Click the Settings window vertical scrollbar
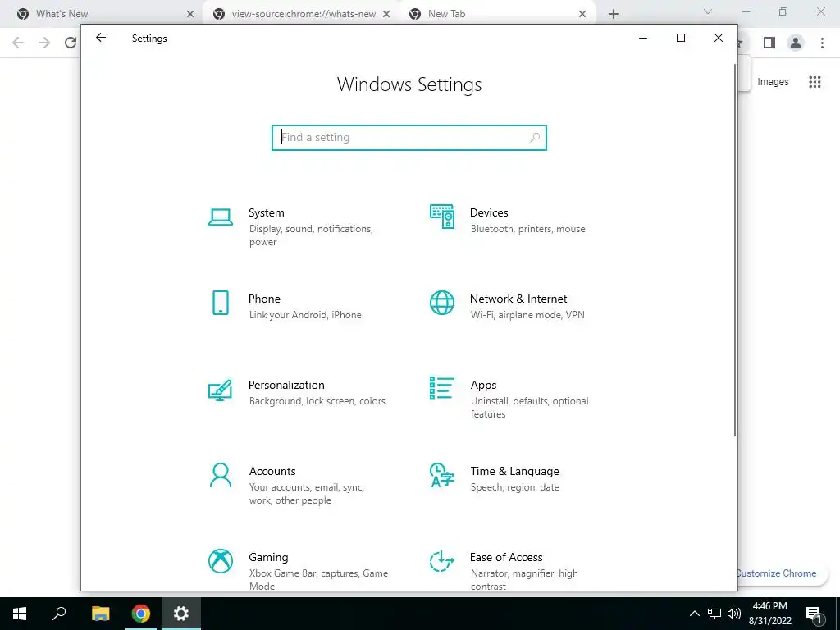The width and height of the screenshot is (840, 630). coord(734,249)
